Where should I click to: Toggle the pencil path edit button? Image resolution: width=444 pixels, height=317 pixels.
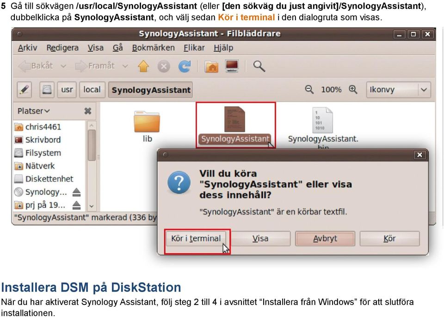pos(24,90)
